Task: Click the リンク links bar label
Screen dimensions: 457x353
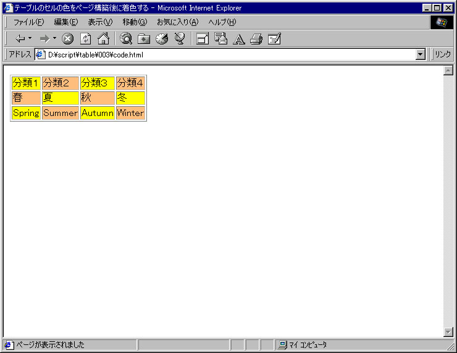Action: (442, 54)
